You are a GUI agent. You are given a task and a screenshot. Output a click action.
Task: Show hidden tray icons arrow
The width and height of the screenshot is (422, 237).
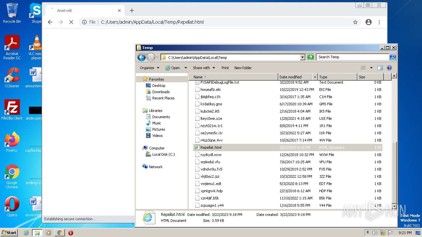(368, 233)
